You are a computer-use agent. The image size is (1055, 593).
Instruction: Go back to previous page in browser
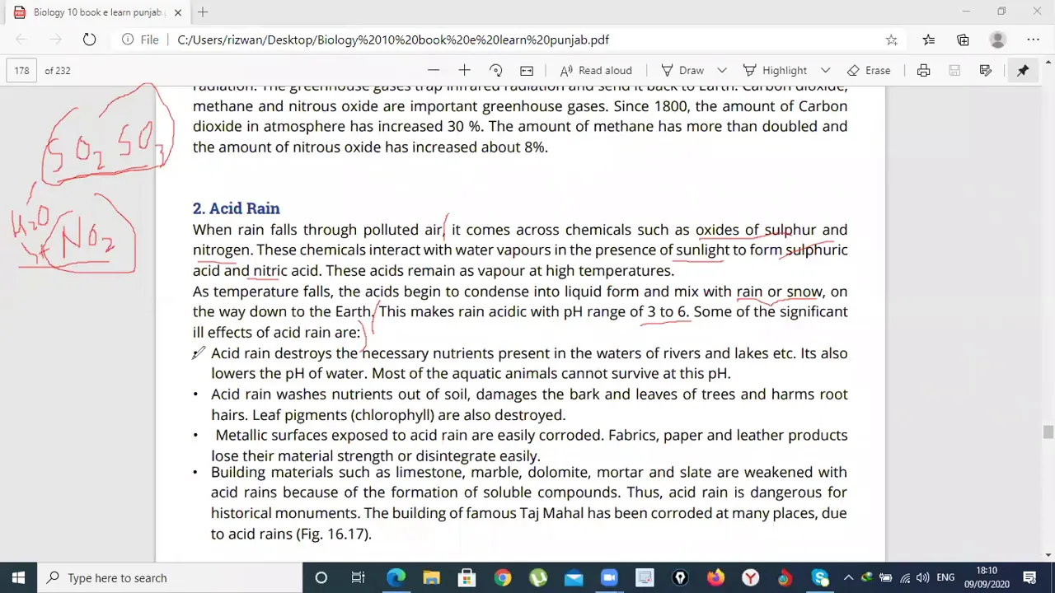point(22,40)
